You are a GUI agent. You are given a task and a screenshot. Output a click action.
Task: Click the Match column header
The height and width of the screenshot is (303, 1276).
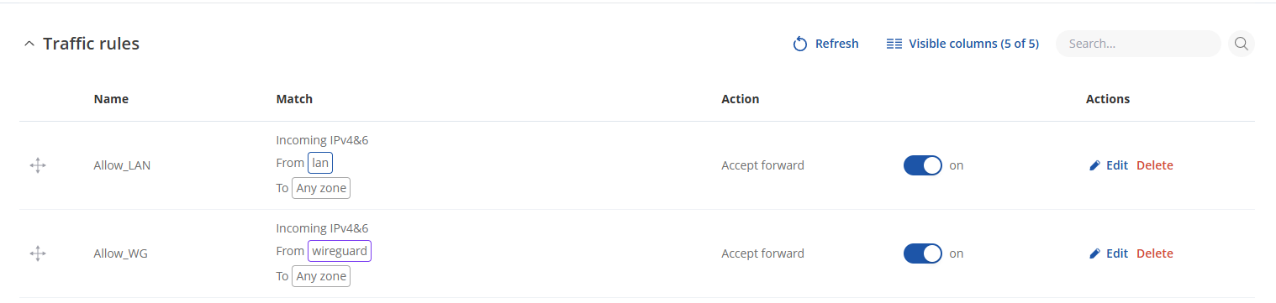(x=294, y=99)
